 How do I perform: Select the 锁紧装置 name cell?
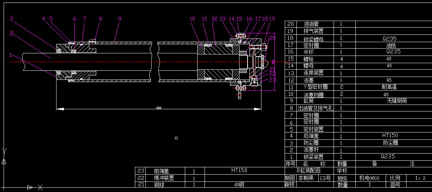[x=314, y=157]
